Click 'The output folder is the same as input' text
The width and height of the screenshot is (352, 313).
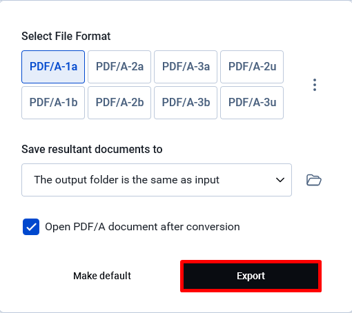[126, 180]
